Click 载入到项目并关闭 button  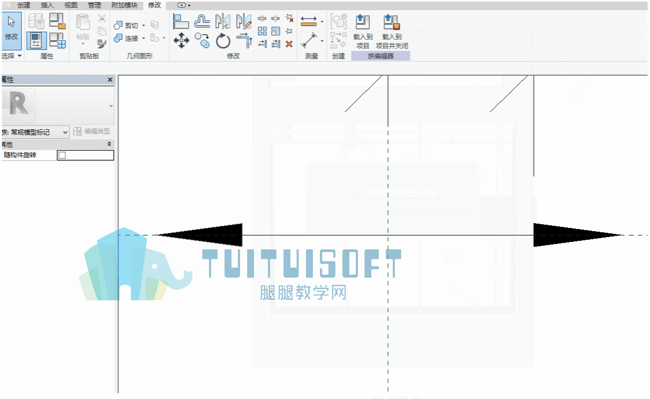click(x=392, y=31)
